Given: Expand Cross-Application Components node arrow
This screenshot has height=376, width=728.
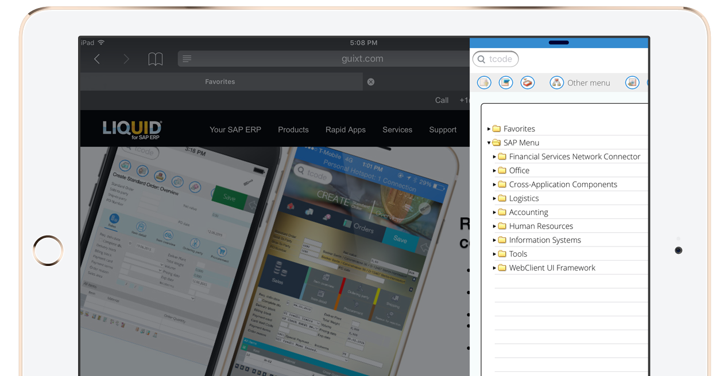Looking at the screenshot, I should coord(495,185).
